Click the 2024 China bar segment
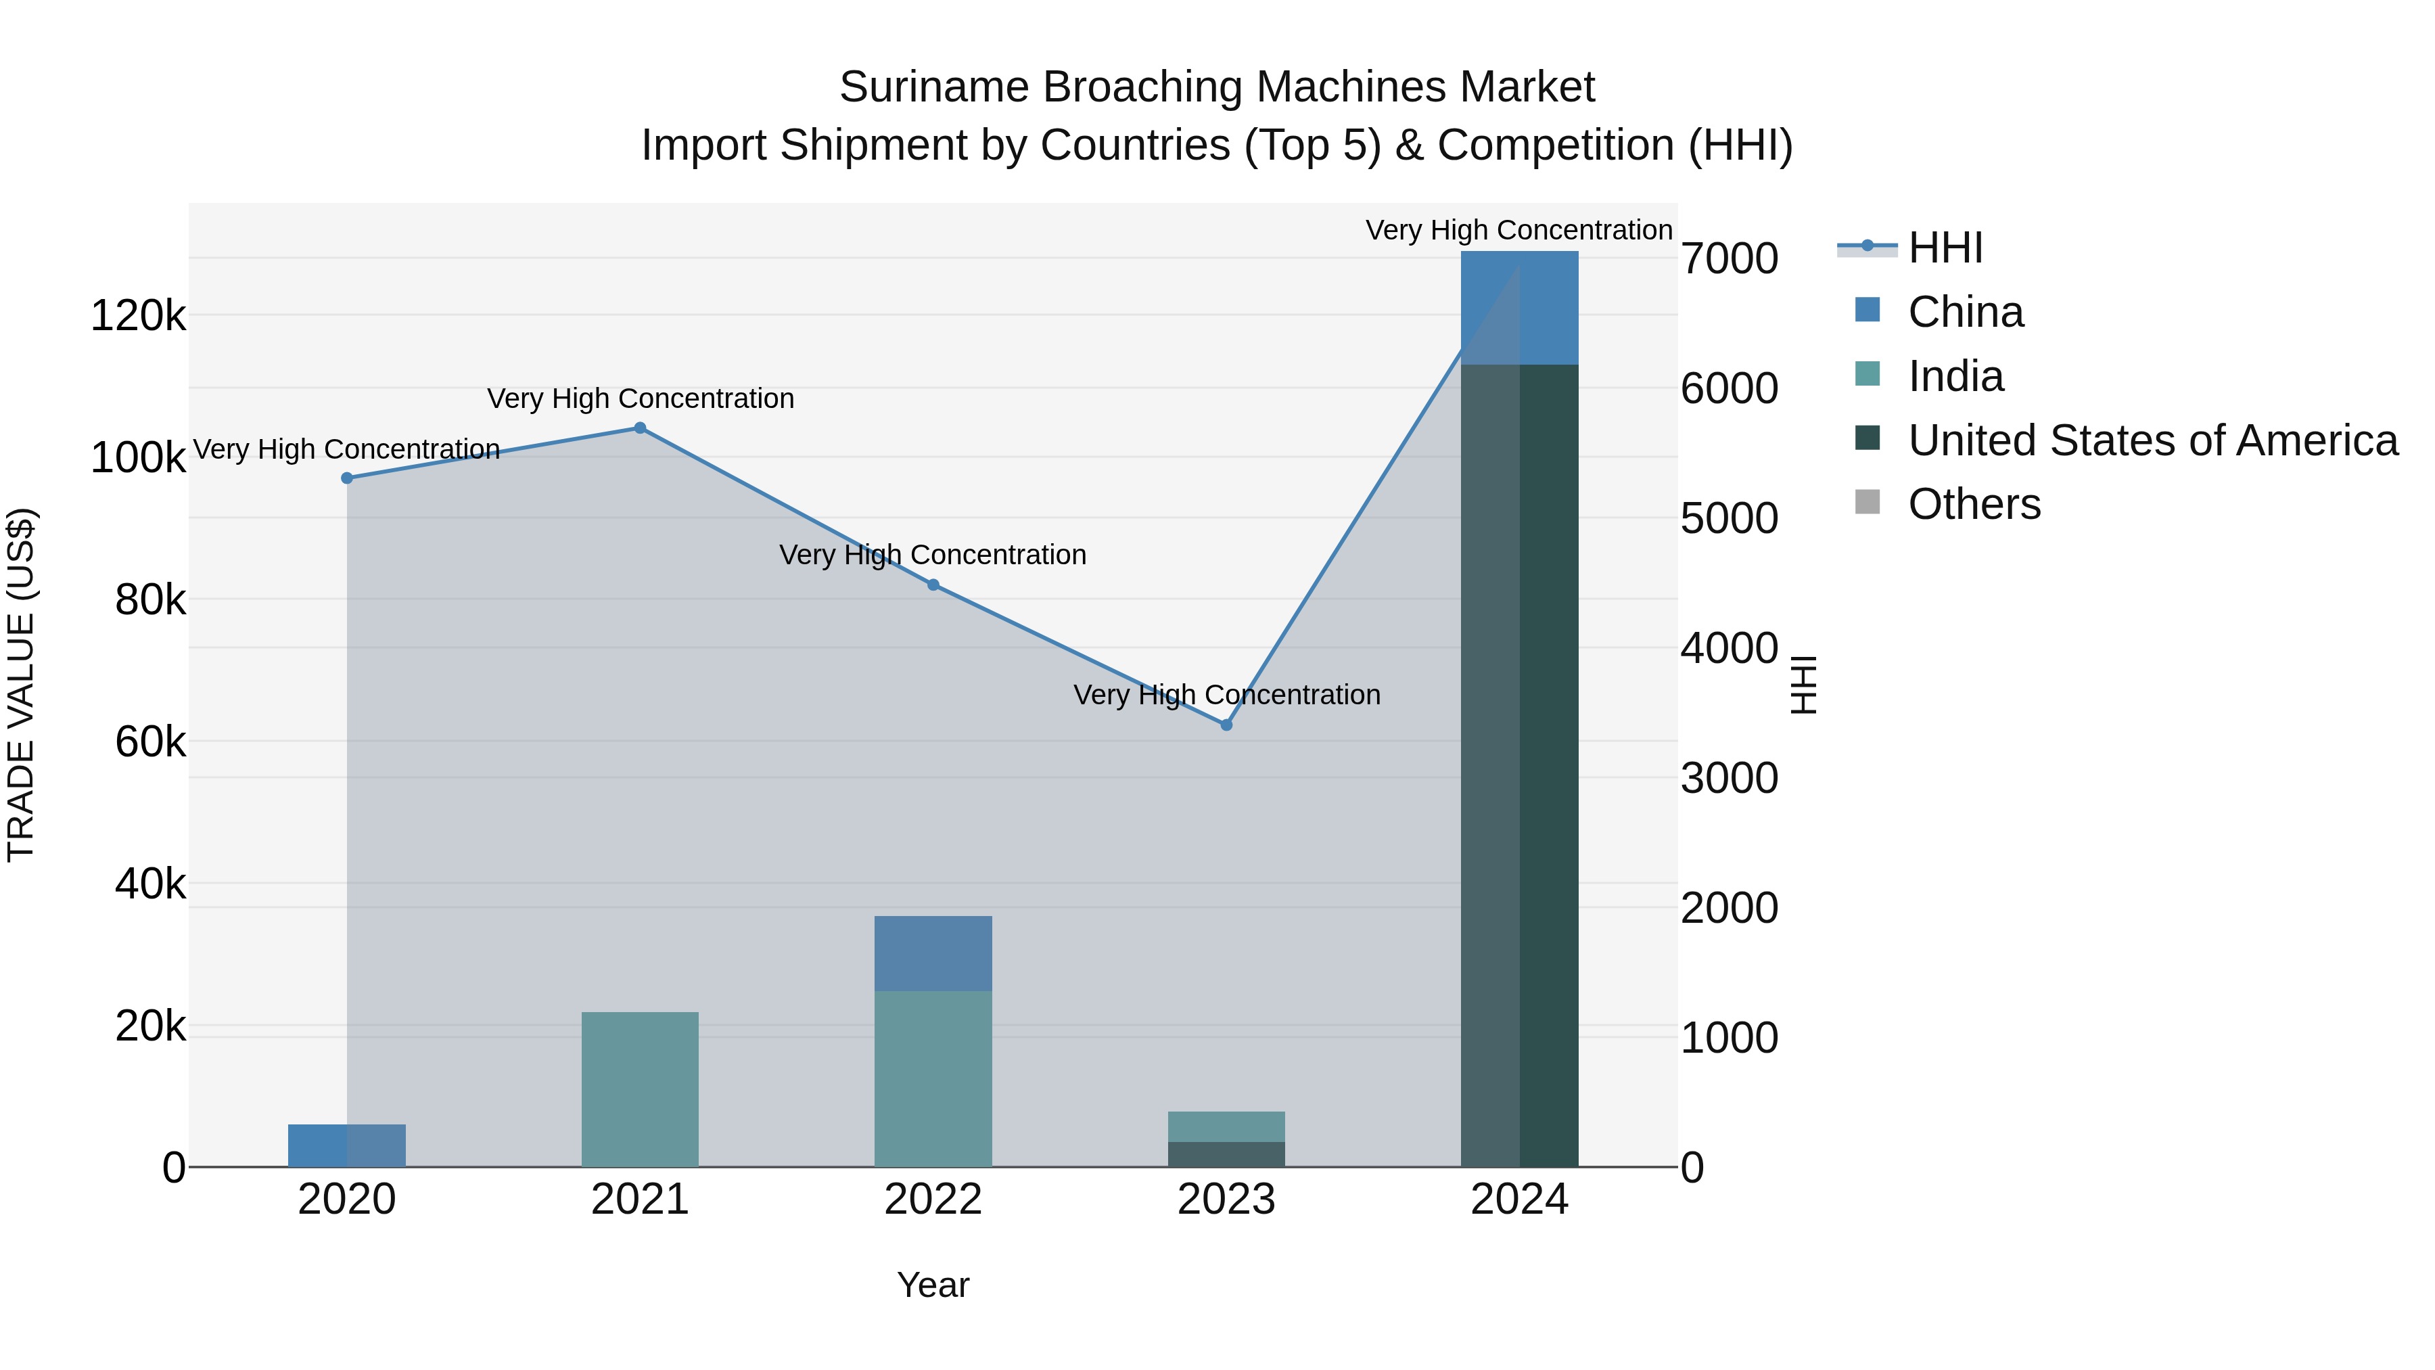 click(x=1520, y=309)
